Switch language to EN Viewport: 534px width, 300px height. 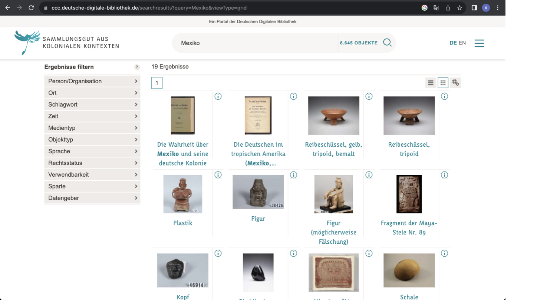(x=462, y=43)
